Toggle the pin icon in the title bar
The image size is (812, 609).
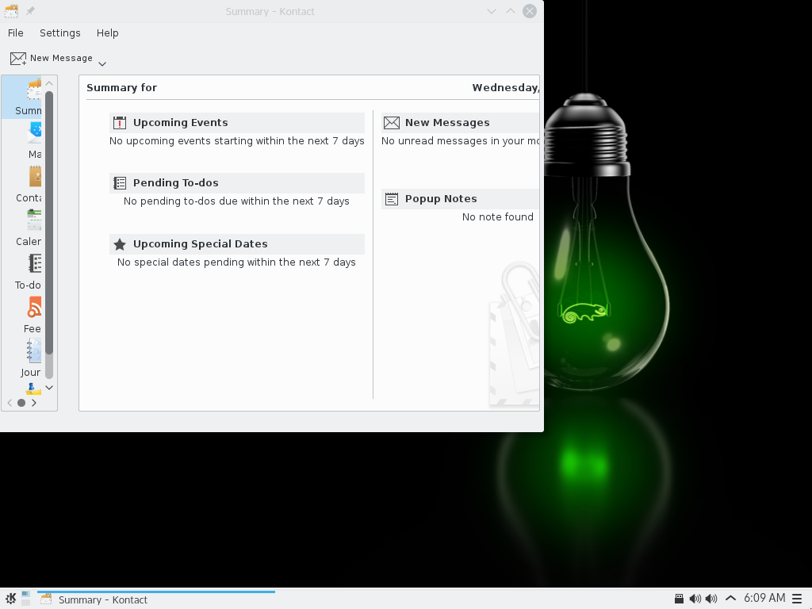click(30, 11)
